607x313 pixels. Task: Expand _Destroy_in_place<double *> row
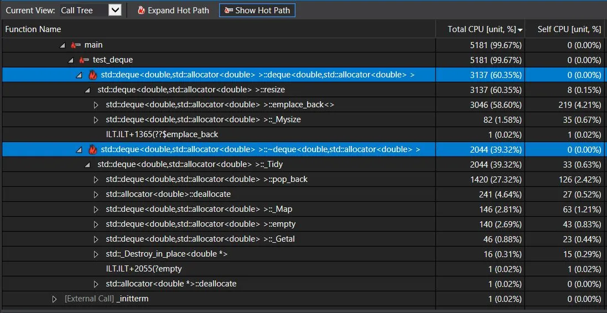click(96, 254)
